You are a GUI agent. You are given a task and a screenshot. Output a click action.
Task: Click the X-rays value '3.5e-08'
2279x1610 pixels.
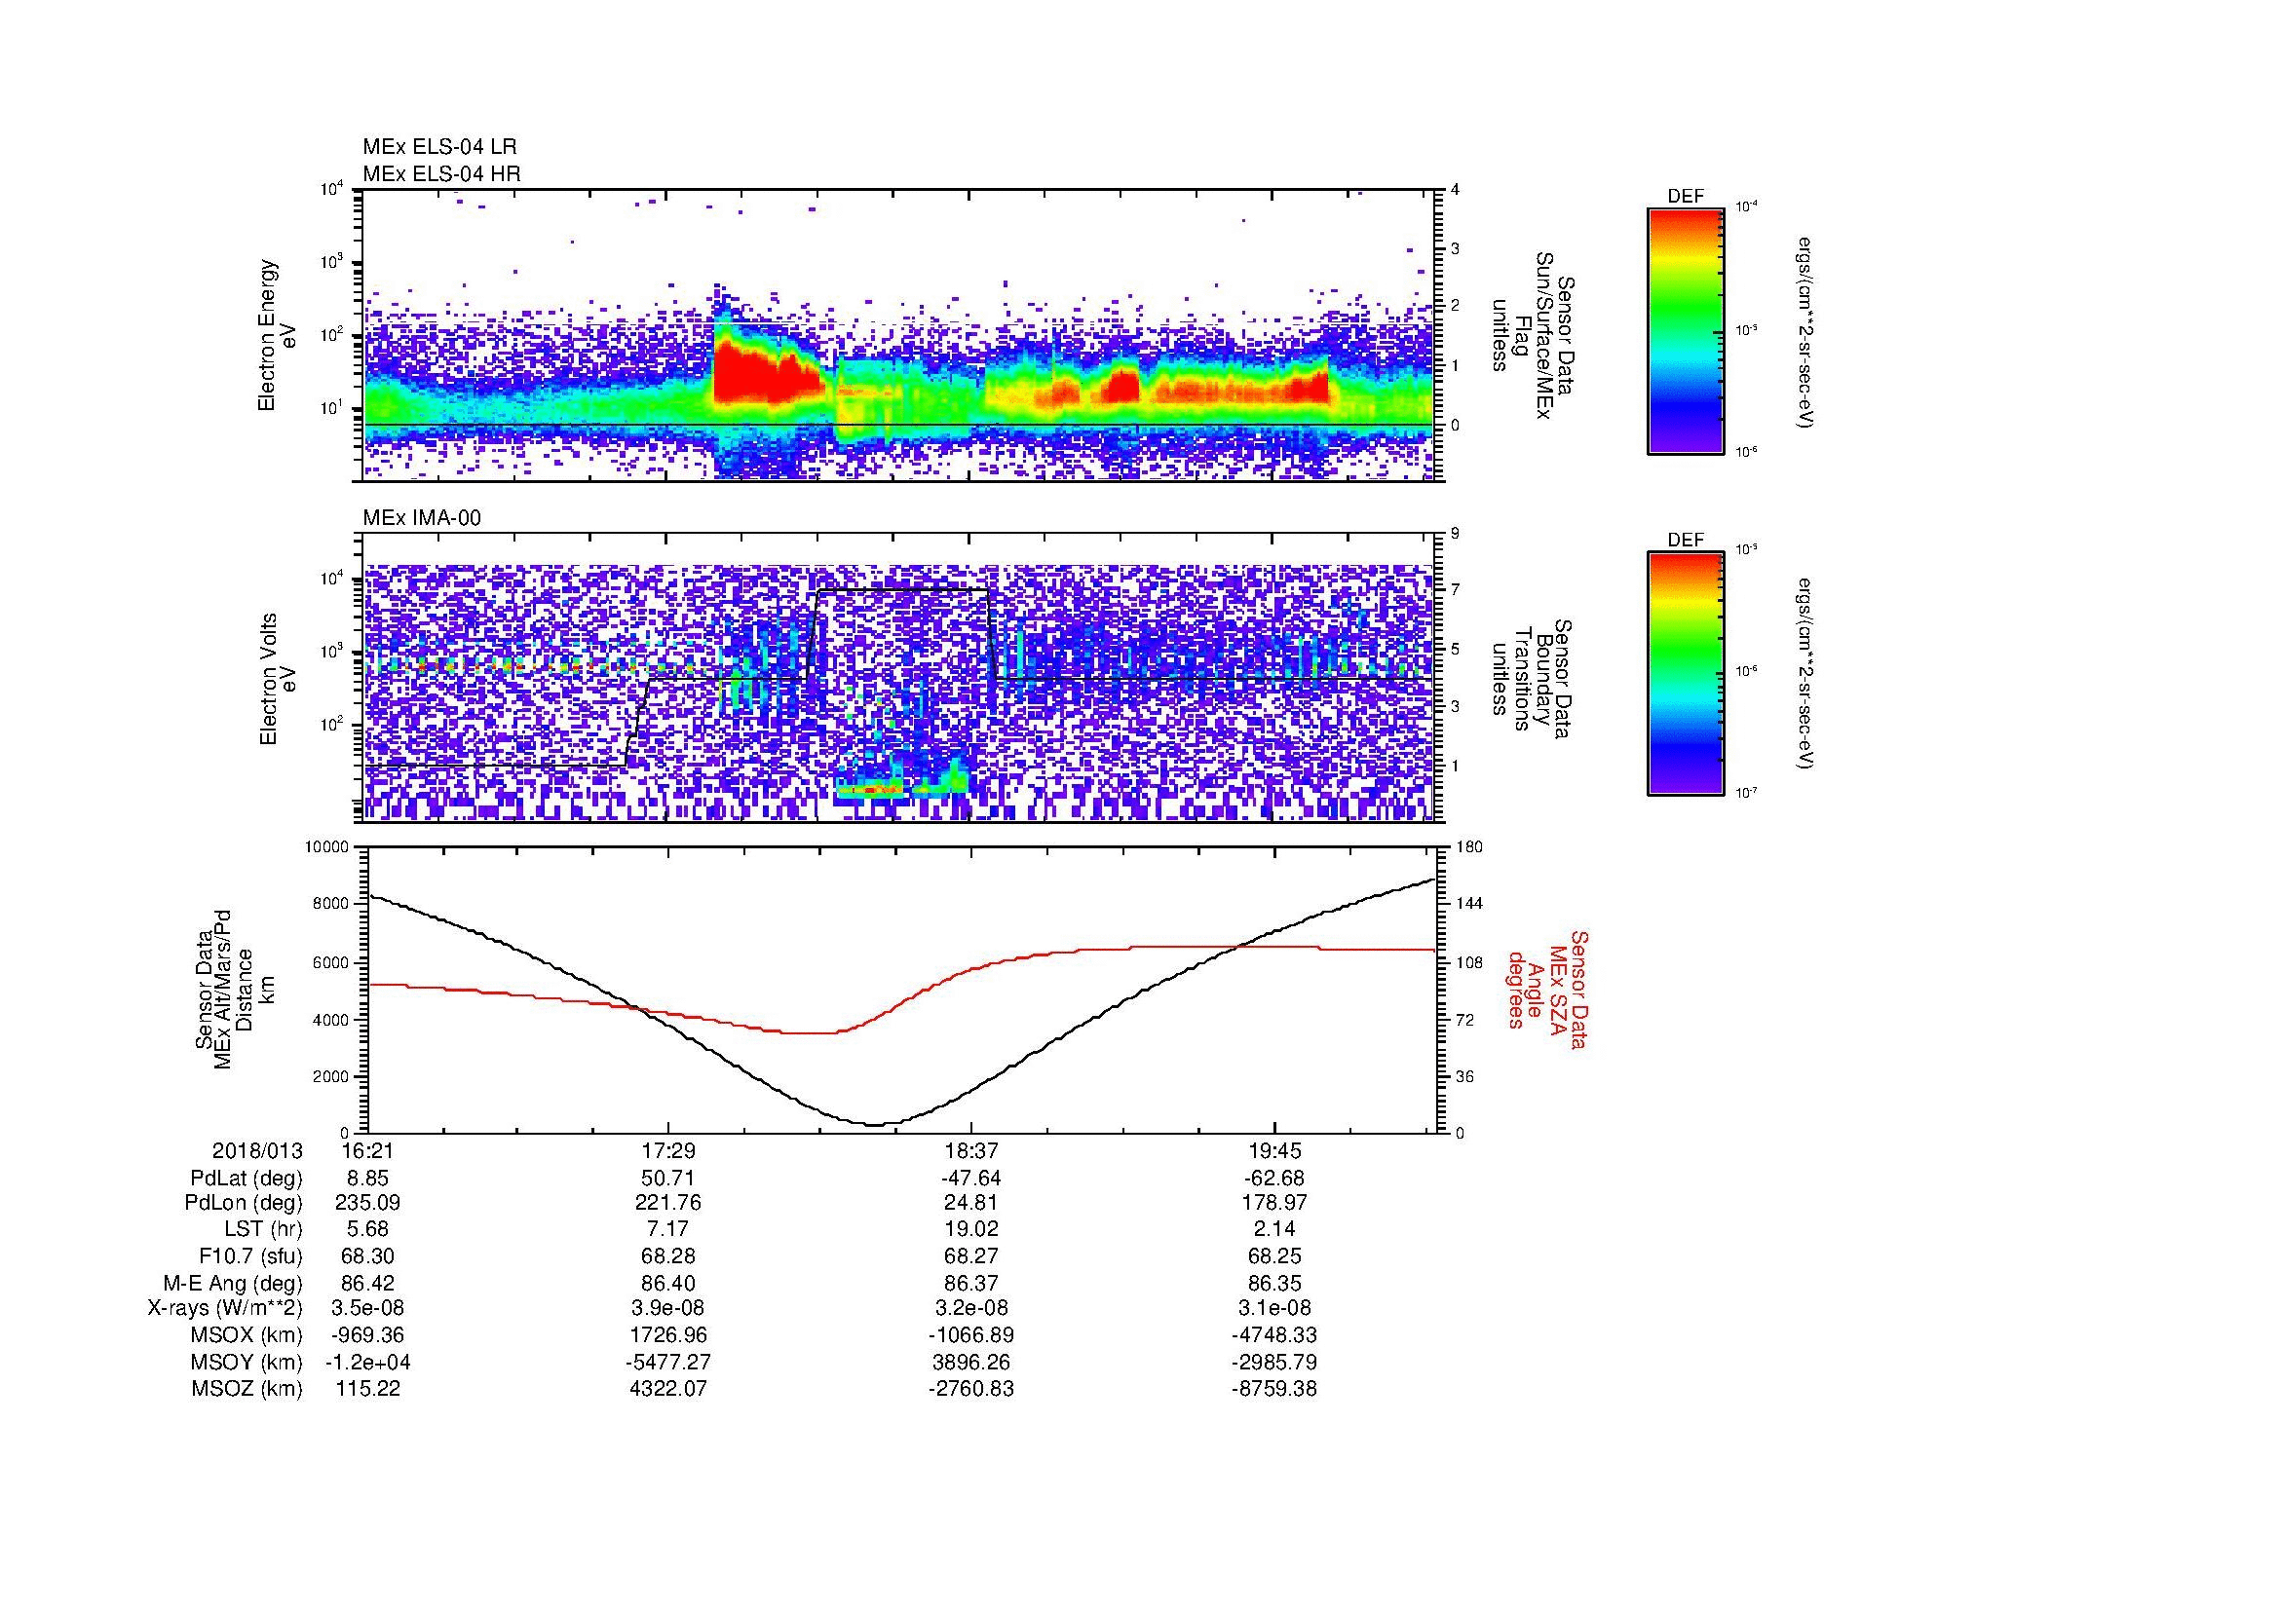(x=366, y=1308)
